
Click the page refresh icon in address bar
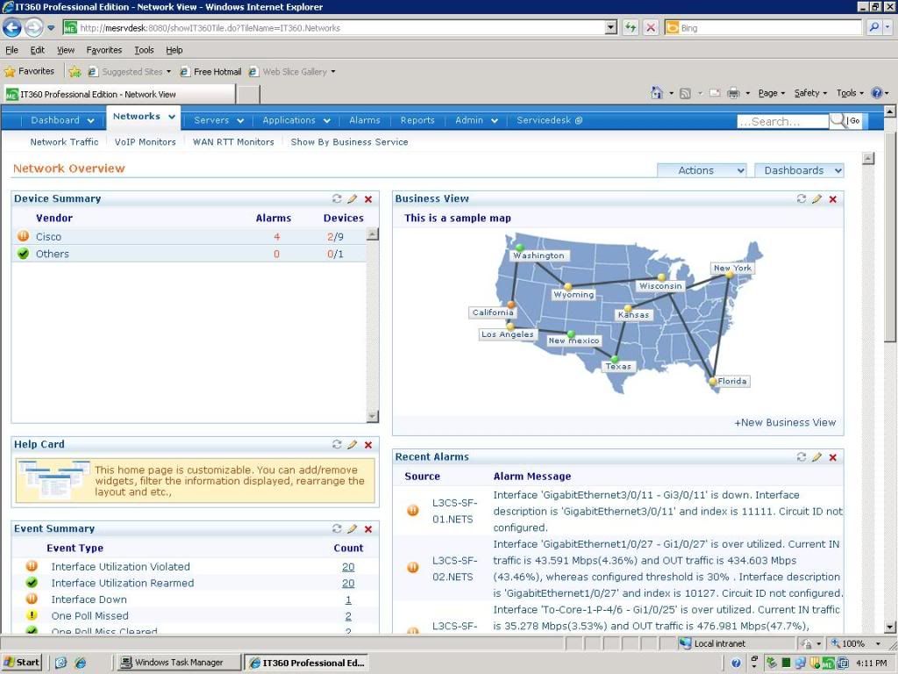coord(631,27)
